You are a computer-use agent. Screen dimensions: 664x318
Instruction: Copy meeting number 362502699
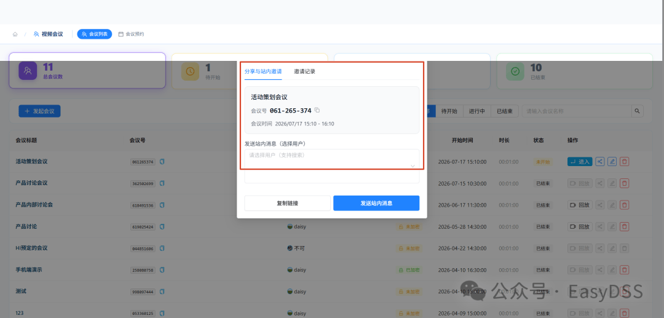(162, 183)
